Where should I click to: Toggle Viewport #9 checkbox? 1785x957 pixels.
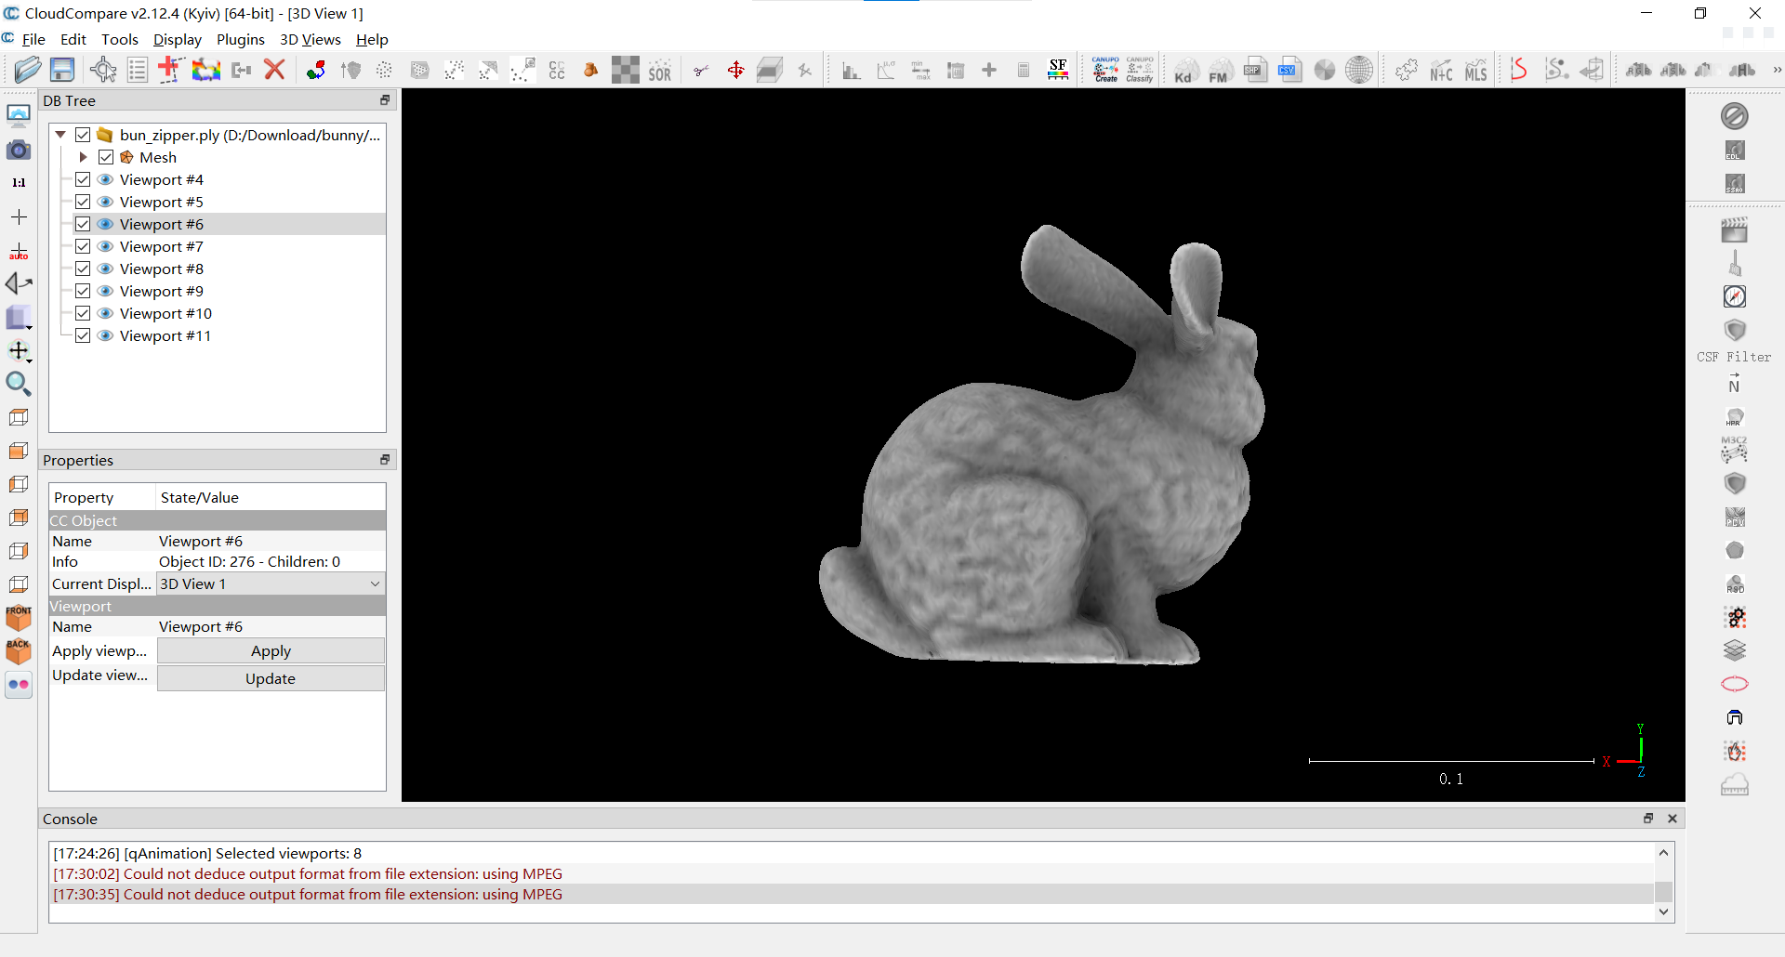[83, 291]
